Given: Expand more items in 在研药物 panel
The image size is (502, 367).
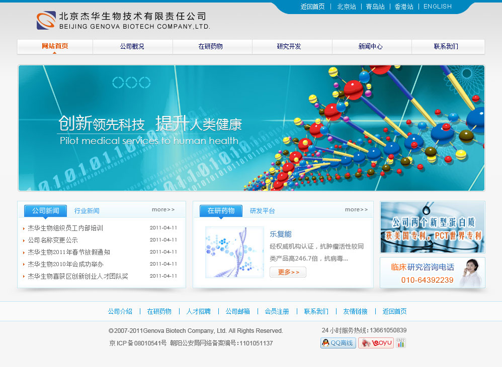Looking at the screenshot, I should point(356,209).
